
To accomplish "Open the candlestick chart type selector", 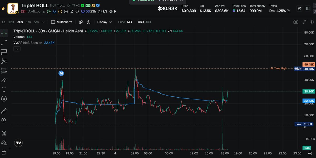I will tap(81, 22).
